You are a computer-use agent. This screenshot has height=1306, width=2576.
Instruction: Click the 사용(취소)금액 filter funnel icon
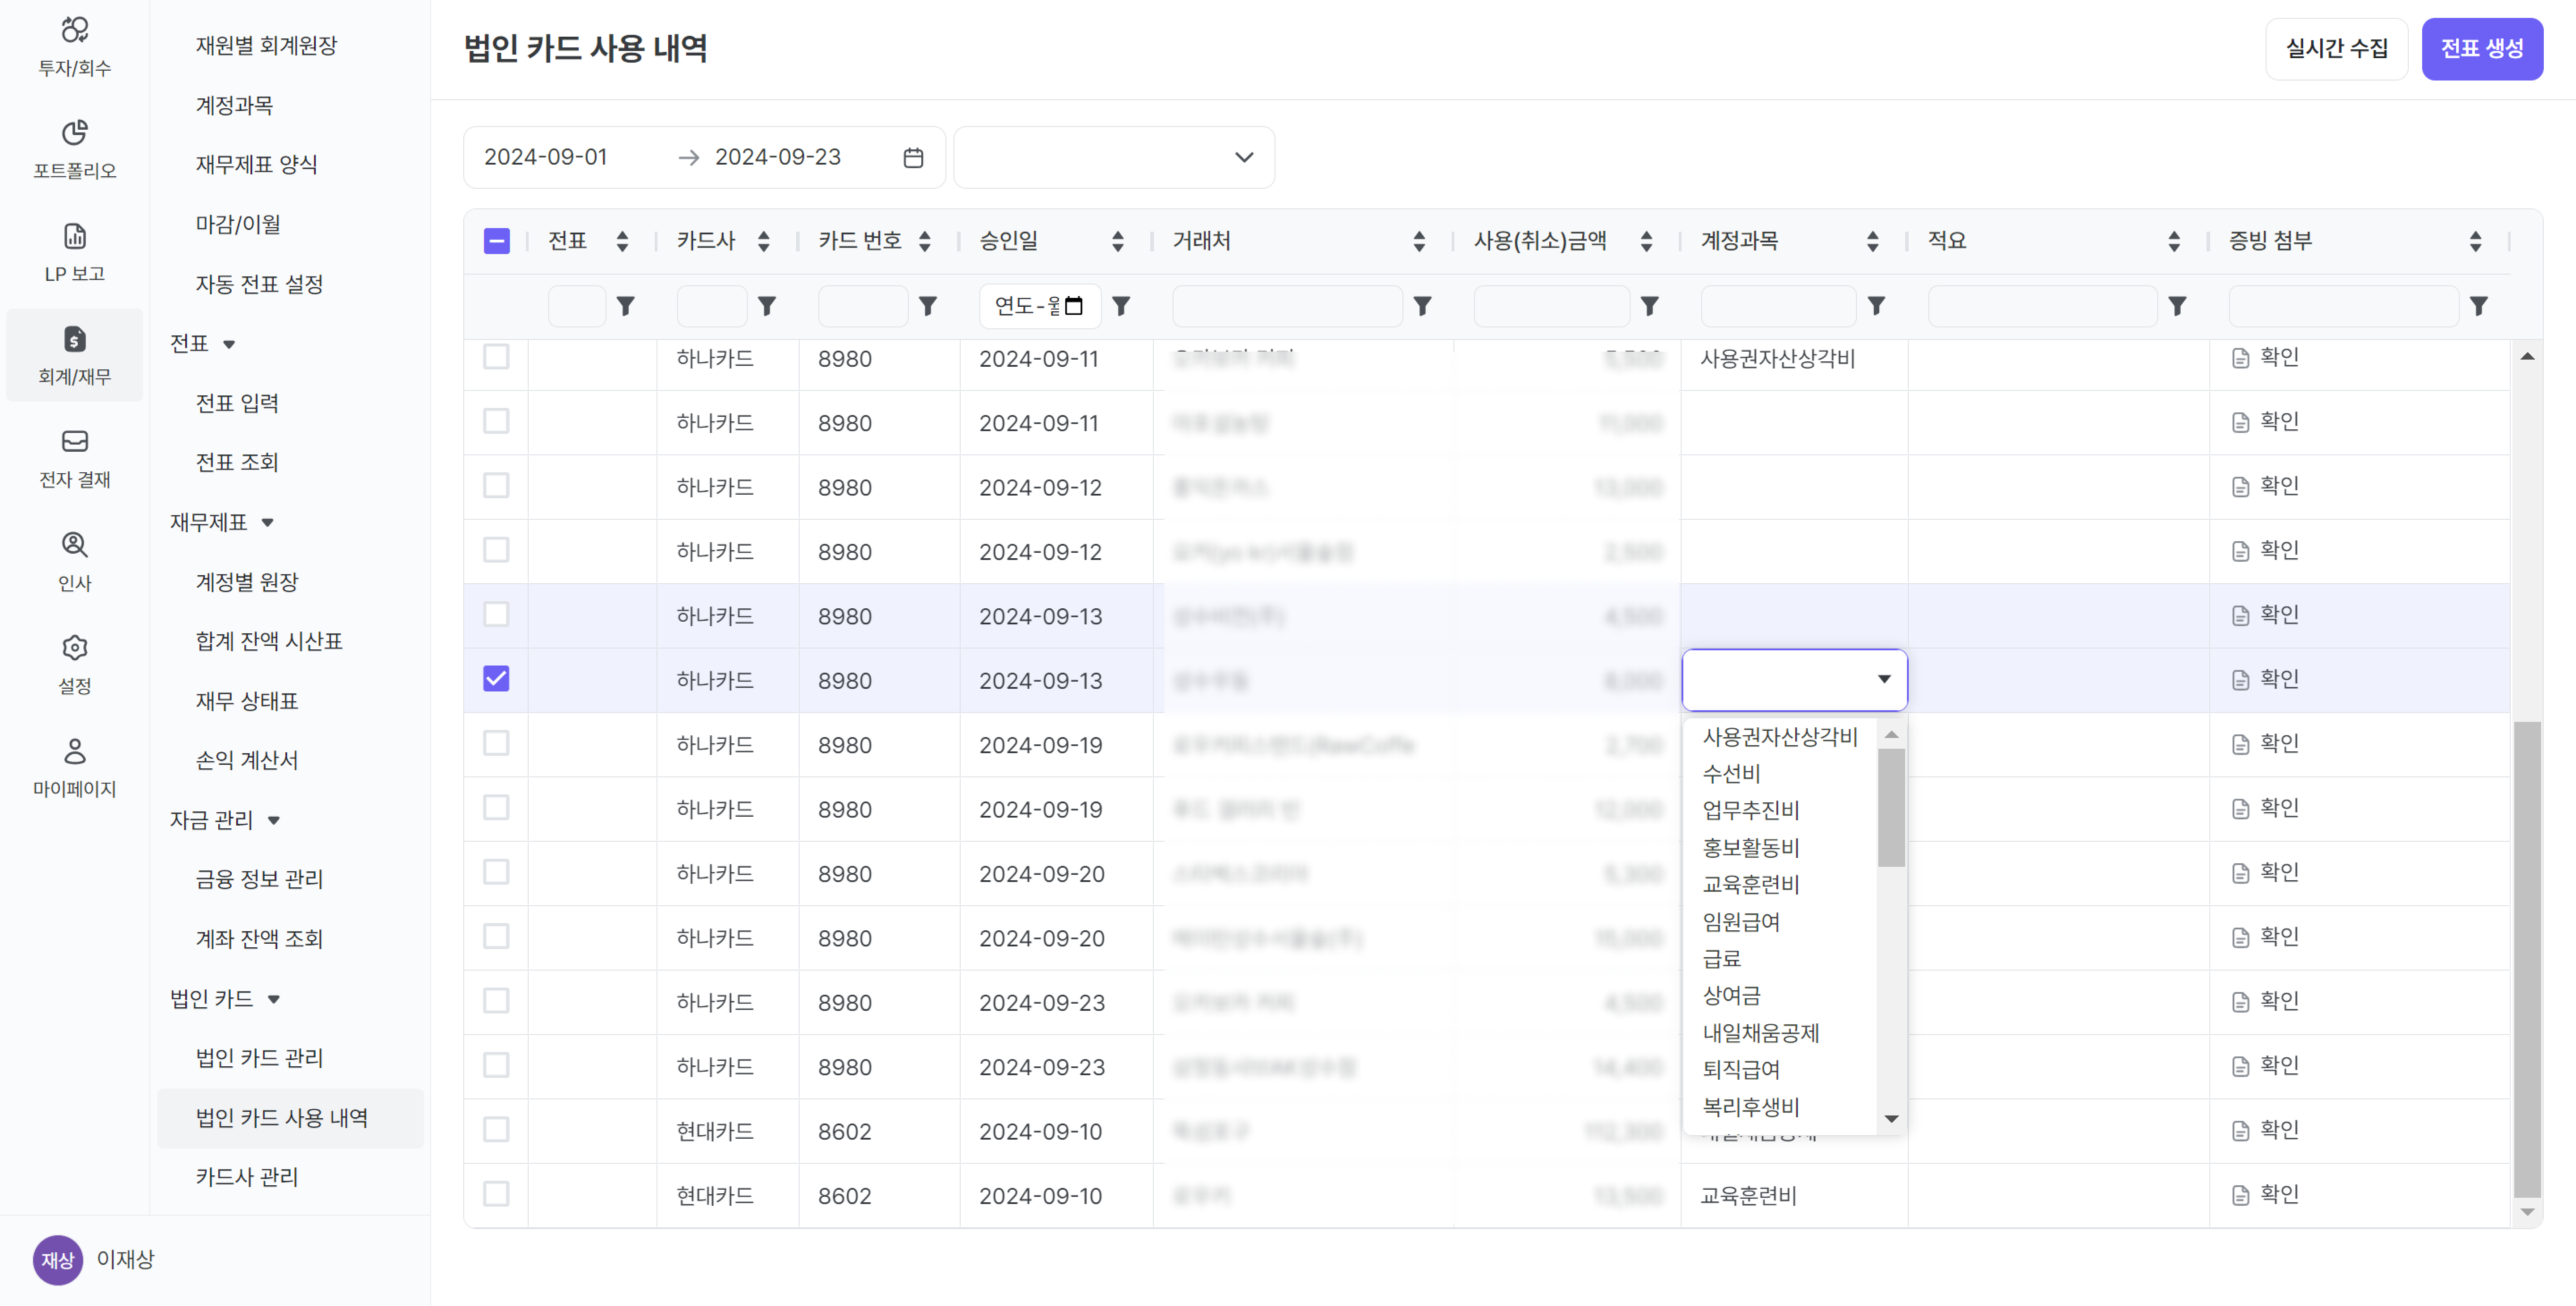click(1650, 306)
